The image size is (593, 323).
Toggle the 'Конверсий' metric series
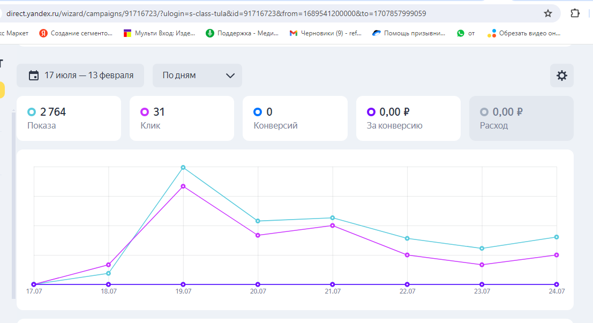[x=295, y=118]
